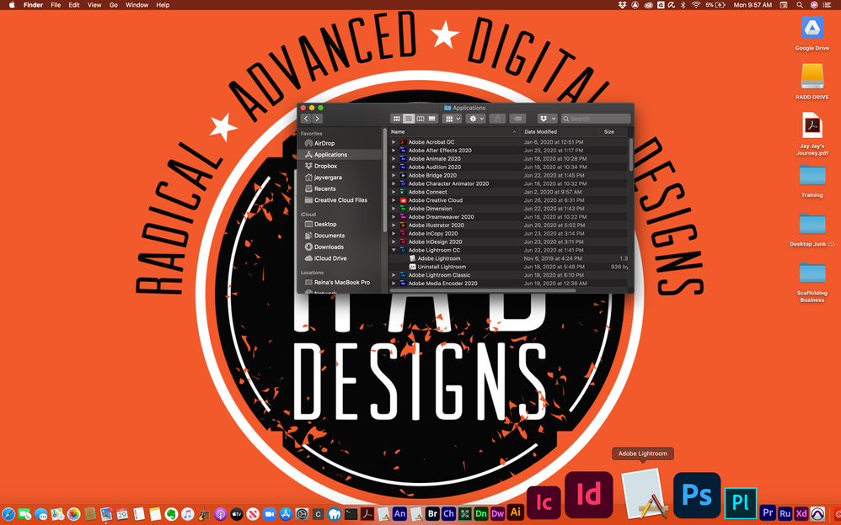
Task: Expand the Adobe Media Encoder 2020 folder
Action: point(394,284)
